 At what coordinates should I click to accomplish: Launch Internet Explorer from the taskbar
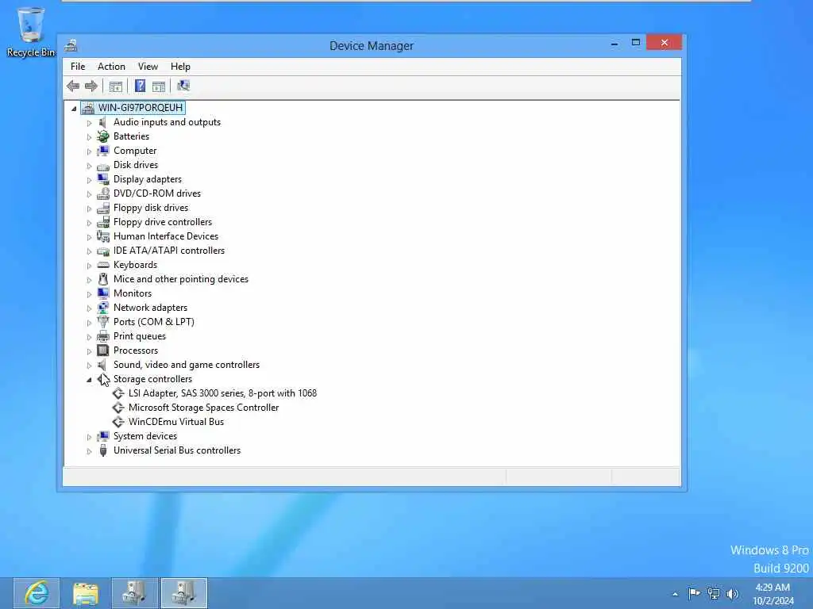[x=37, y=593]
